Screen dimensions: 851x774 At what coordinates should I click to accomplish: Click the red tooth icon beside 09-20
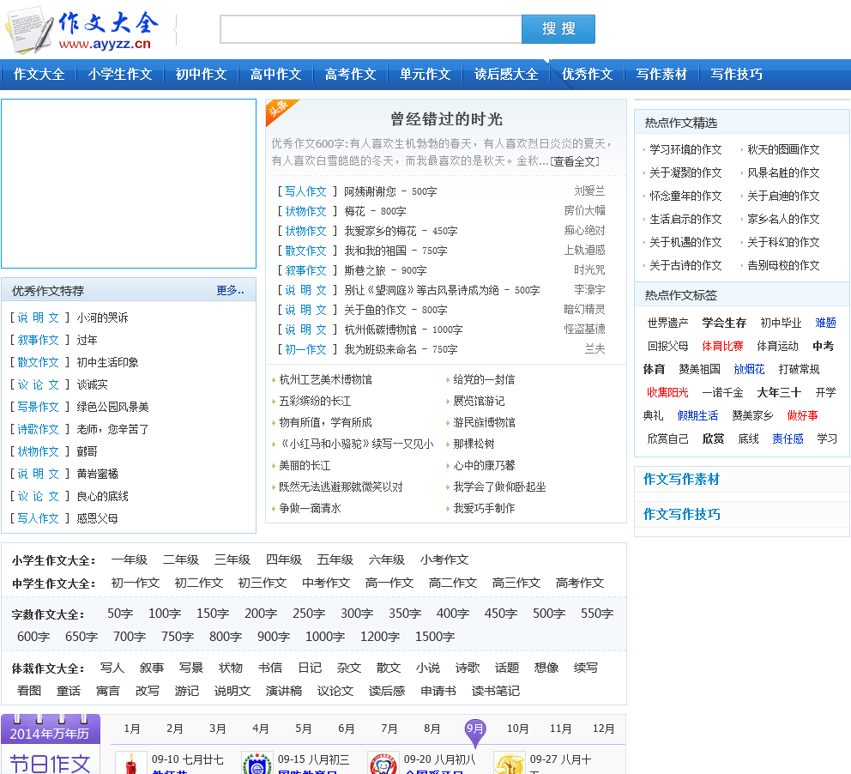coord(383,763)
